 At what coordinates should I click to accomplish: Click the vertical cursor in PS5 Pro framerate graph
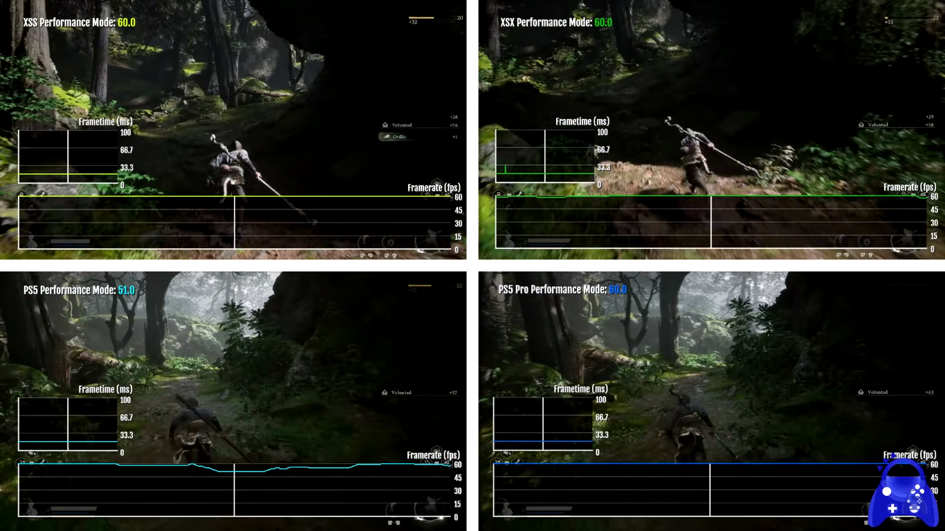[710, 490]
